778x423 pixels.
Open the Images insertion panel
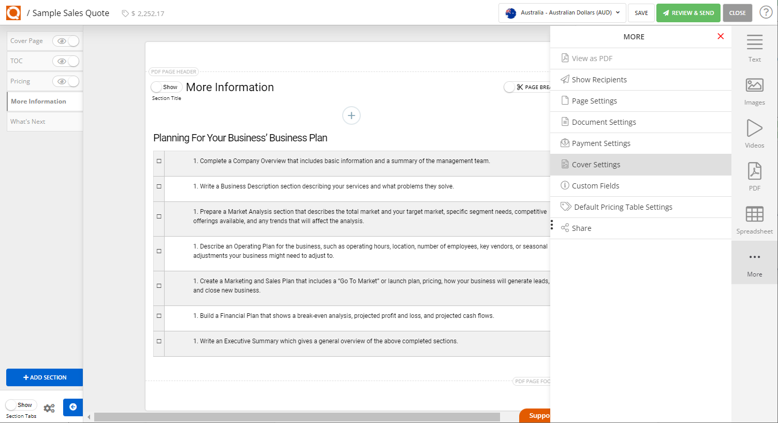click(754, 91)
